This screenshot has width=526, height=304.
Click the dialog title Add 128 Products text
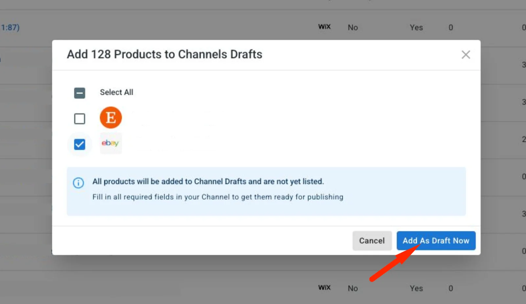point(164,54)
